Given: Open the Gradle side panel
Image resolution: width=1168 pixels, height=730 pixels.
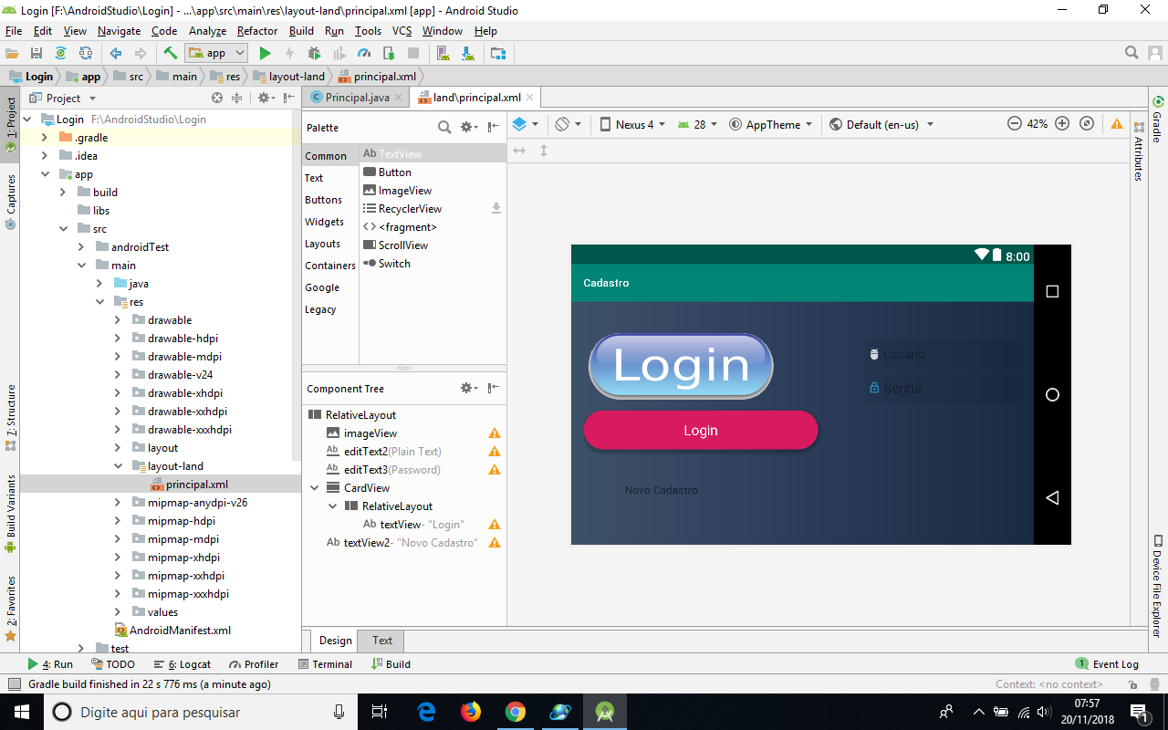Looking at the screenshot, I should 1157,120.
